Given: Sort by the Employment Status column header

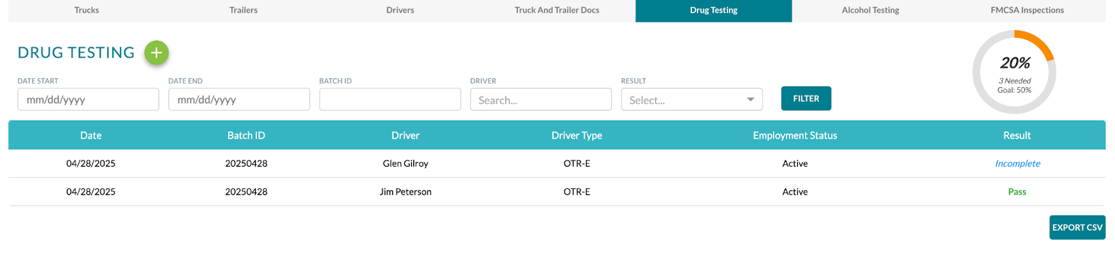Looking at the screenshot, I should (x=795, y=135).
